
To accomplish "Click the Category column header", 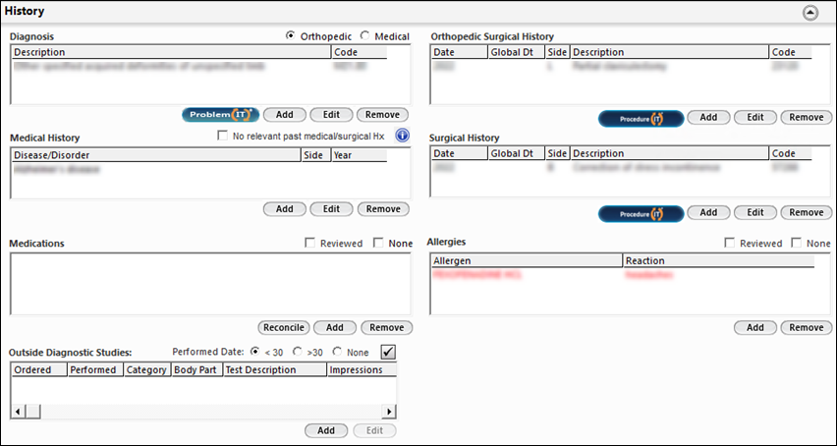I will pos(147,369).
